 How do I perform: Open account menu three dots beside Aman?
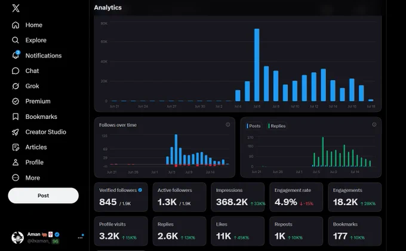[x=81, y=237]
